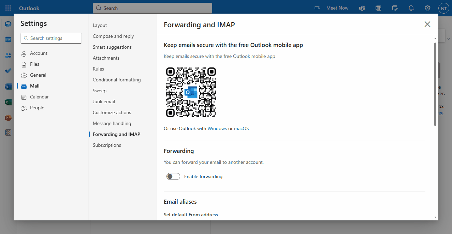
Task: Focus the top Outlook Search box
Action: (152, 8)
